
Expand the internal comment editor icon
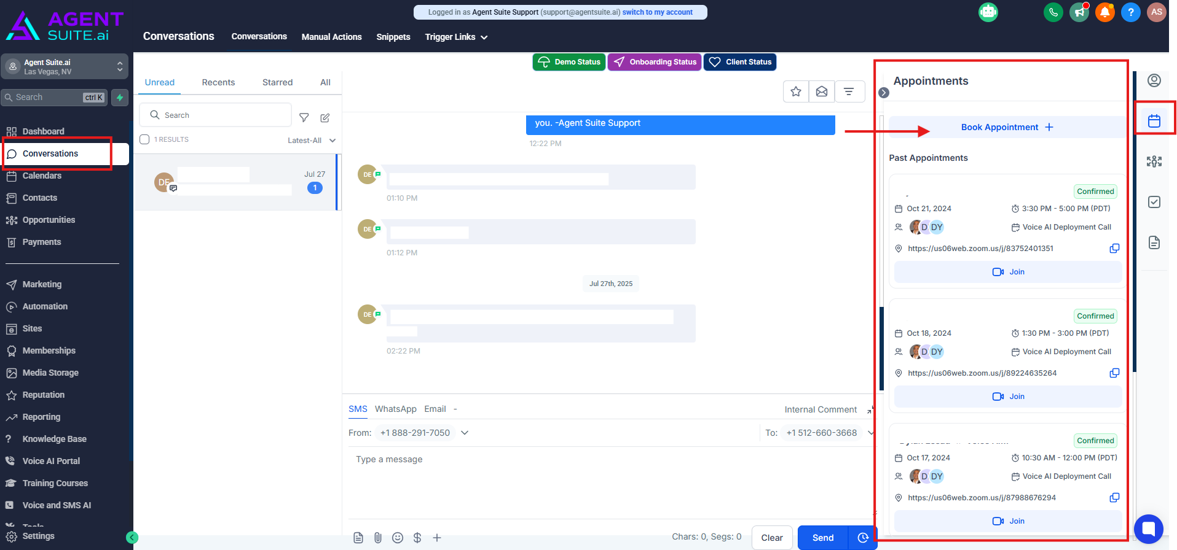[870, 409]
